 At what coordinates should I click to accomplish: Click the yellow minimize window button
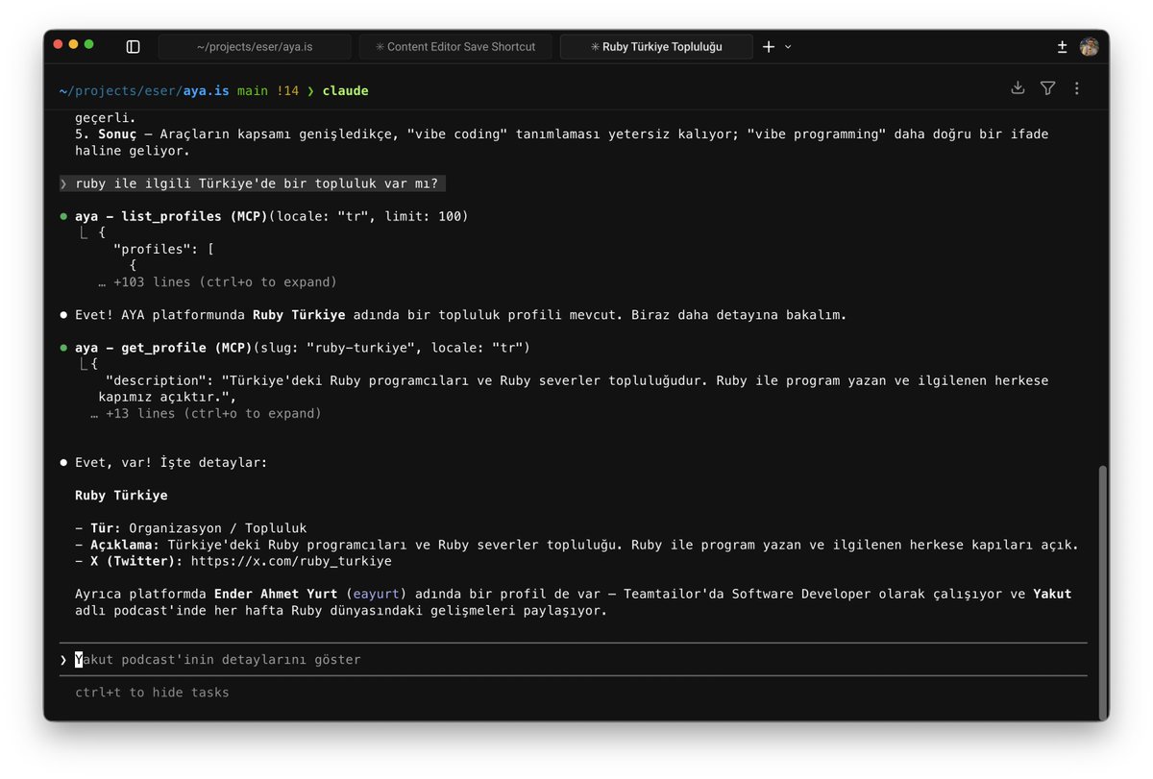tap(73, 44)
